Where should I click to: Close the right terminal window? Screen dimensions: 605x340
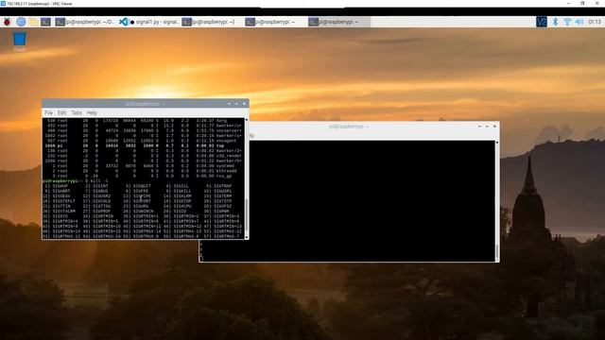coord(494,126)
